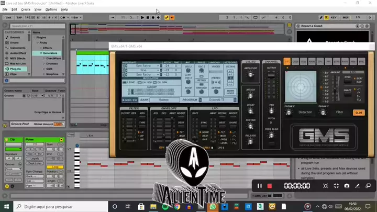Select Drumaxx in plugin list
Viewport: 377px width, 212px height.
click(x=52, y=64)
